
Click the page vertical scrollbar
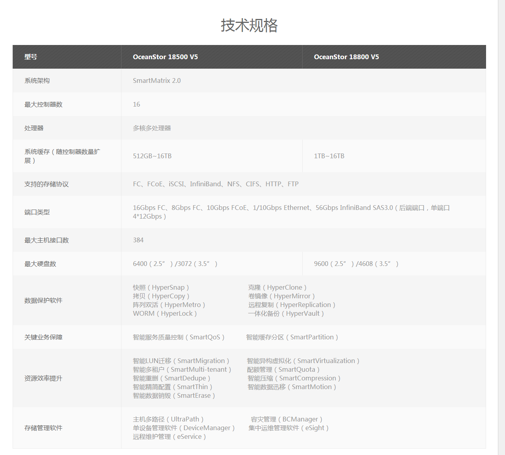pos(501,227)
